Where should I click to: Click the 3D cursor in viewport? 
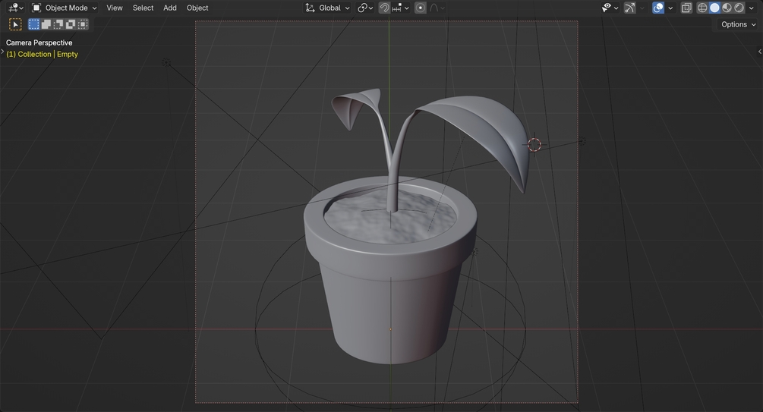click(534, 144)
